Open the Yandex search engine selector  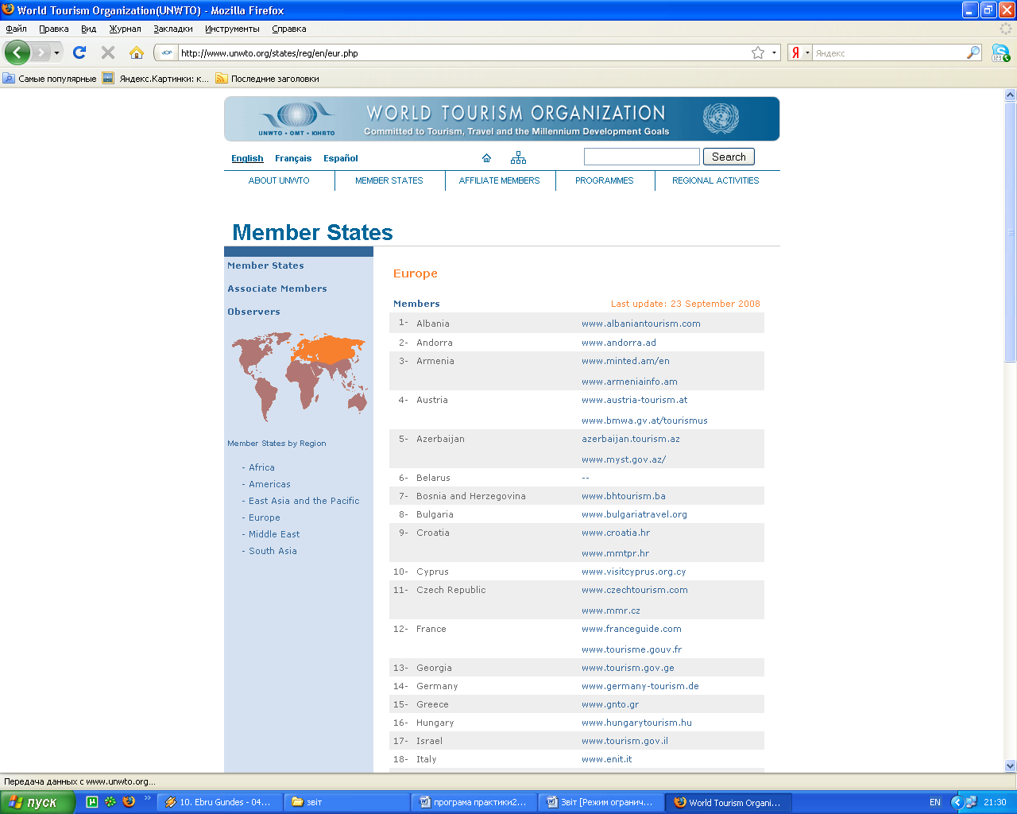tap(799, 53)
